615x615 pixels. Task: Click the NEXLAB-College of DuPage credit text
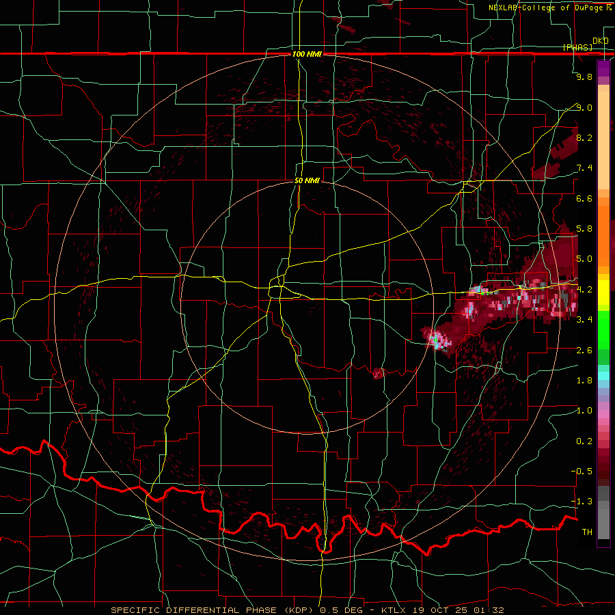click(x=547, y=8)
